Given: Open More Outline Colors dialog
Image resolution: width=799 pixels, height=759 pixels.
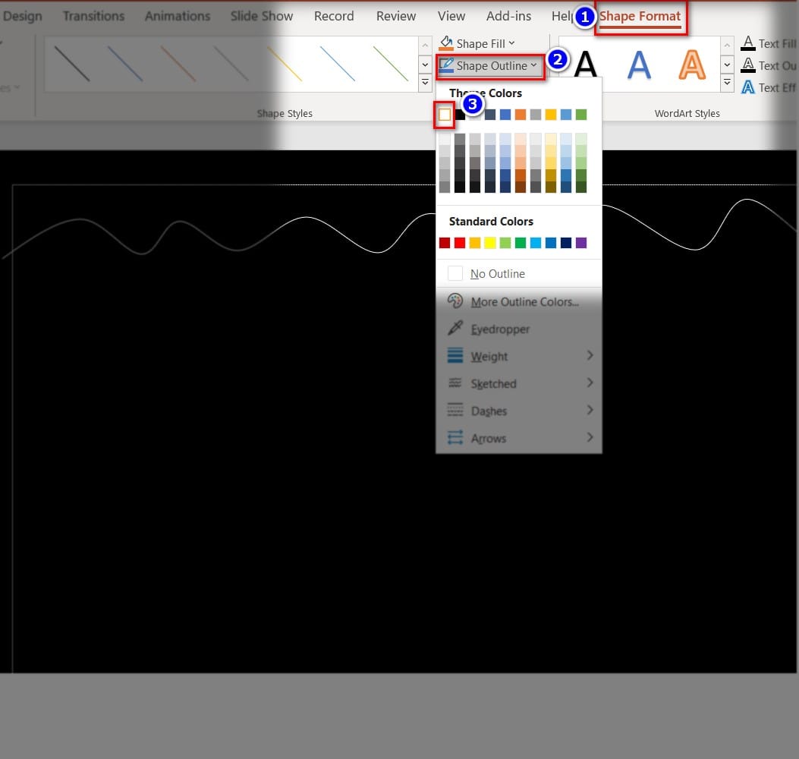Looking at the screenshot, I should tap(519, 302).
